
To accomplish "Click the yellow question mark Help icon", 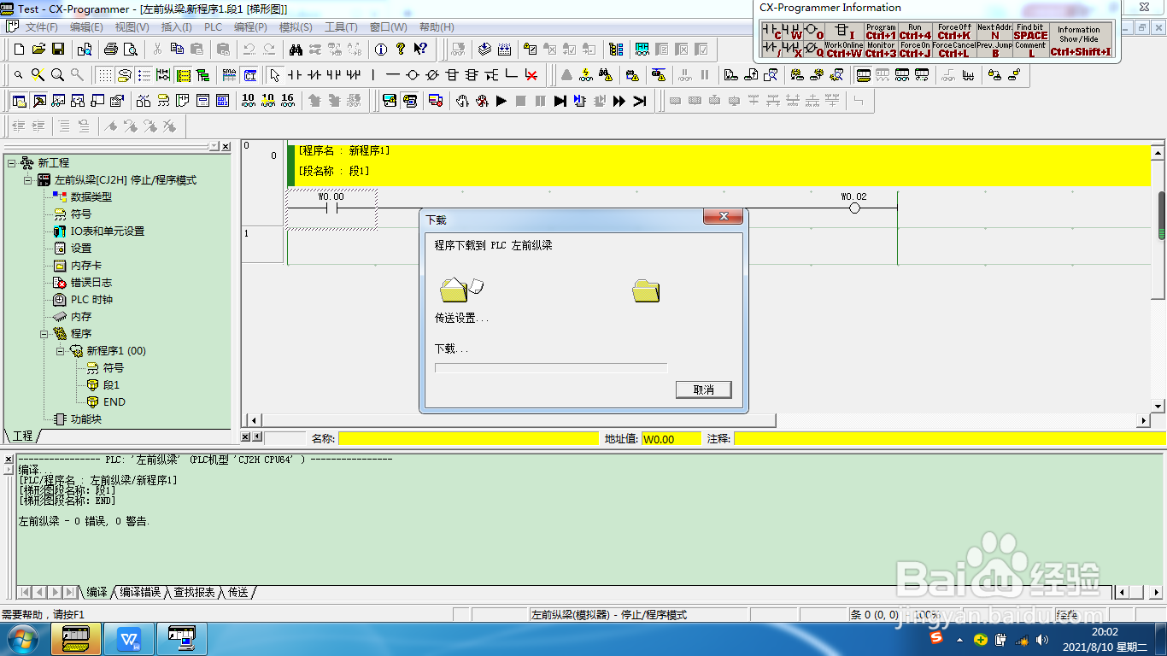I will click(x=401, y=49).
